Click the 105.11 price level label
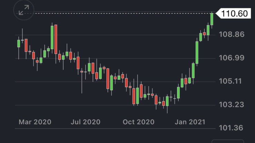The image size is (255, 143). pyautogui.click(x=234, y=81)
